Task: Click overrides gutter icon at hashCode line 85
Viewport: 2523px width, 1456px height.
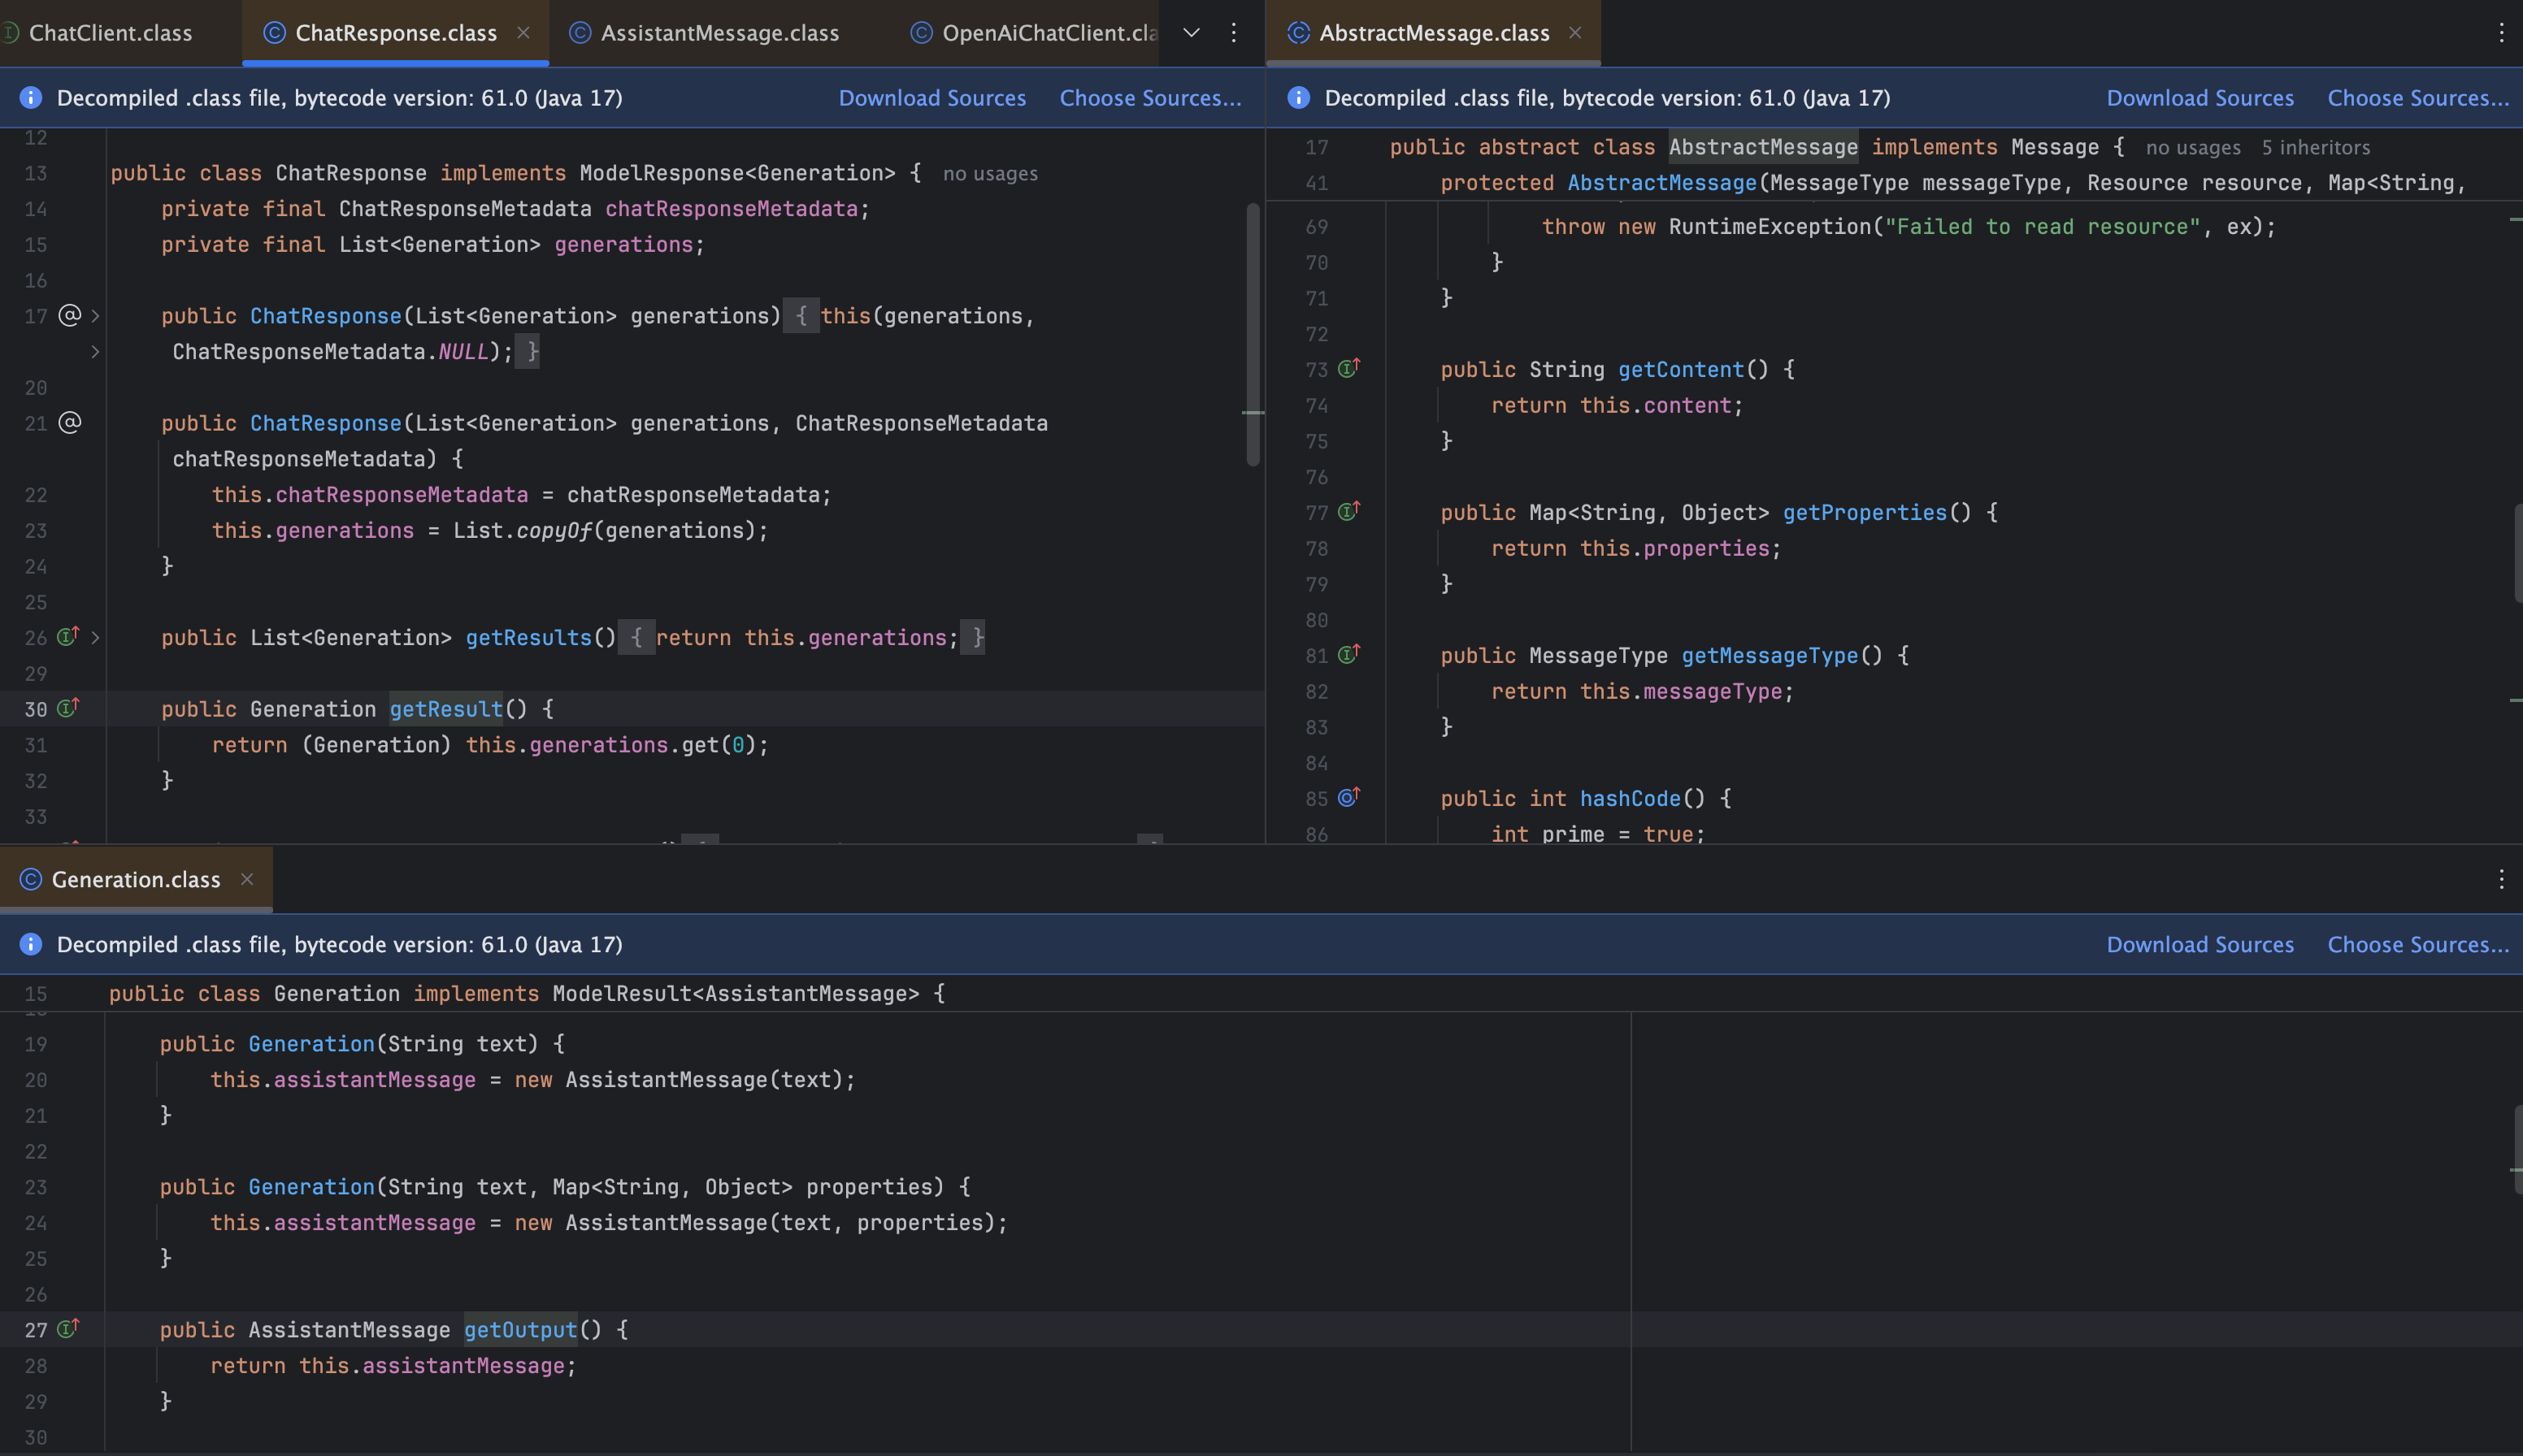Action: click(x=1348, y=798)
